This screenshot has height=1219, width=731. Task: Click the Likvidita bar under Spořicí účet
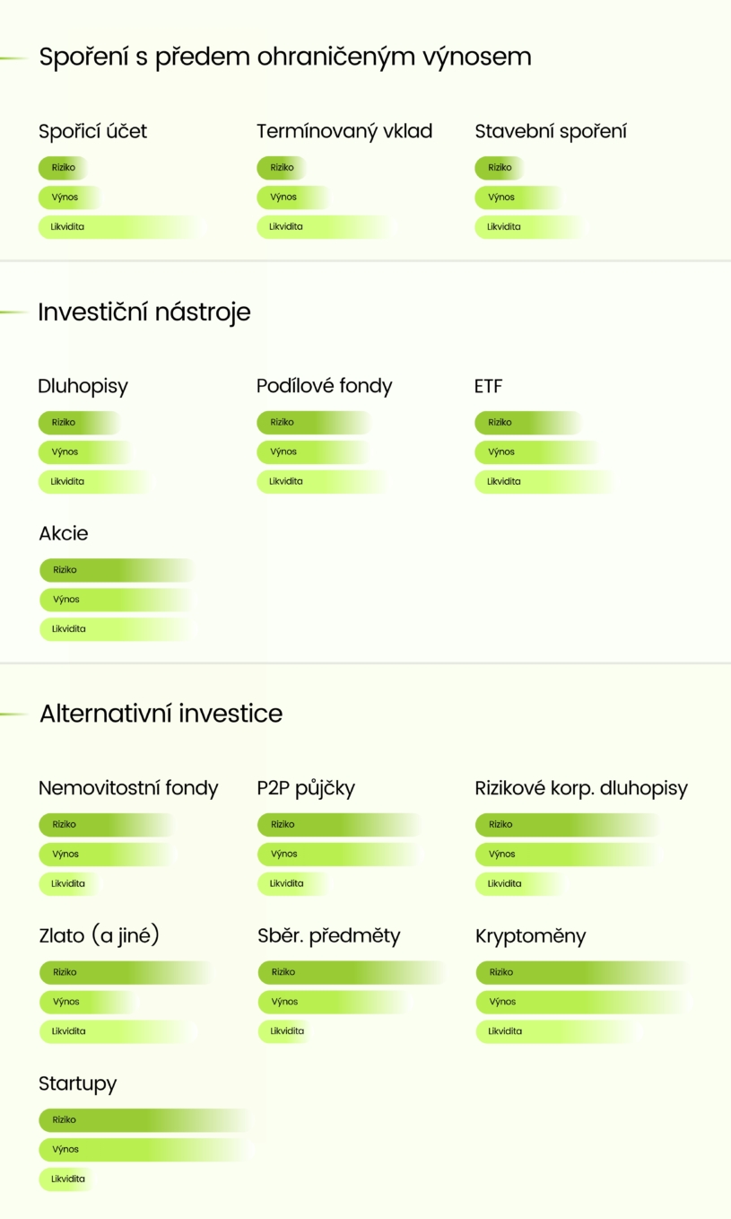point(117,227)
